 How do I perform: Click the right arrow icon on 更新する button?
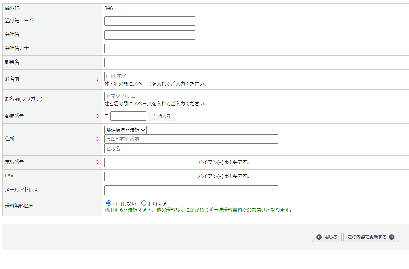pos(392,237)
